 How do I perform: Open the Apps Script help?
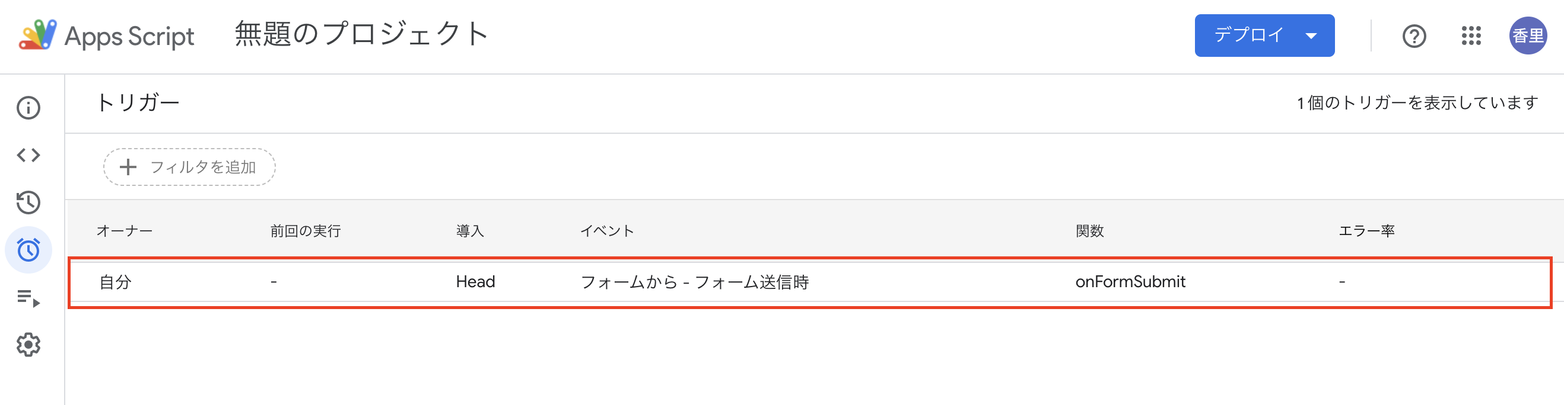click(1414, 36)
